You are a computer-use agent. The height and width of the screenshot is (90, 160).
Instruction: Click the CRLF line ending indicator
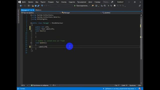[x=139, y=85]
